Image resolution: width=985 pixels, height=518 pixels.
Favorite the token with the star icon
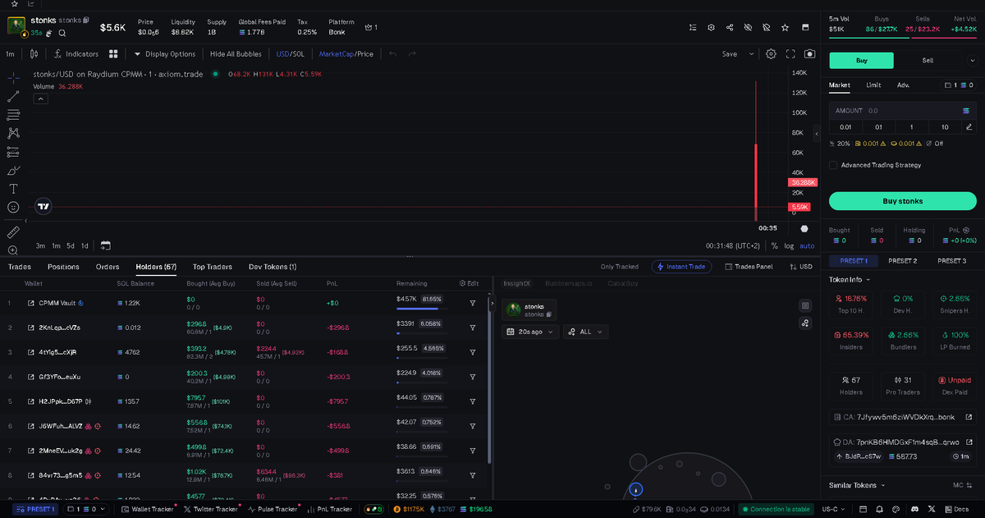(786, 27)
